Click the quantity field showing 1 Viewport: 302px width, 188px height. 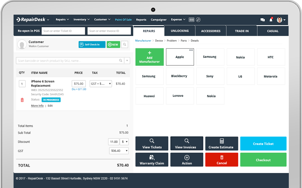(22, 84)
